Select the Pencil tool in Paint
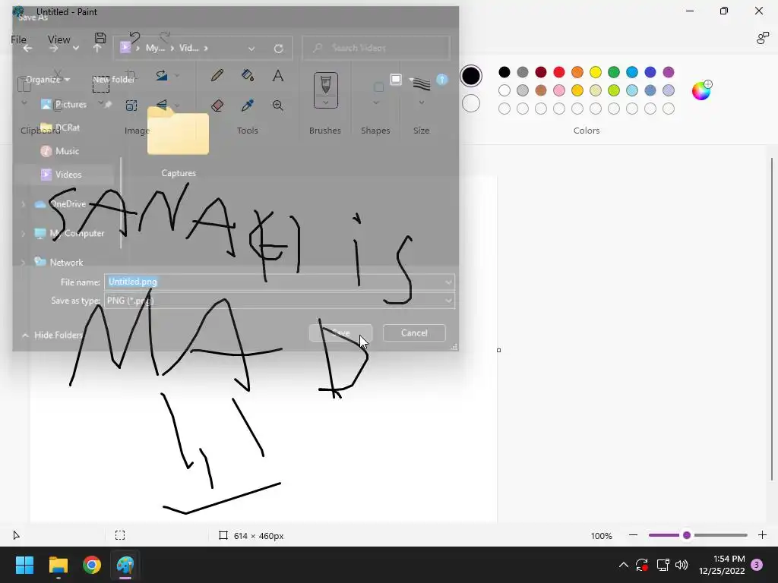This screenshot has height=583, width=778. tap(217, 75)
